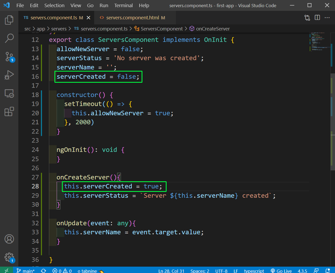Open the feedback icon in status bar
The height and width of the screenshot is (273, 335).
(316, 271)
